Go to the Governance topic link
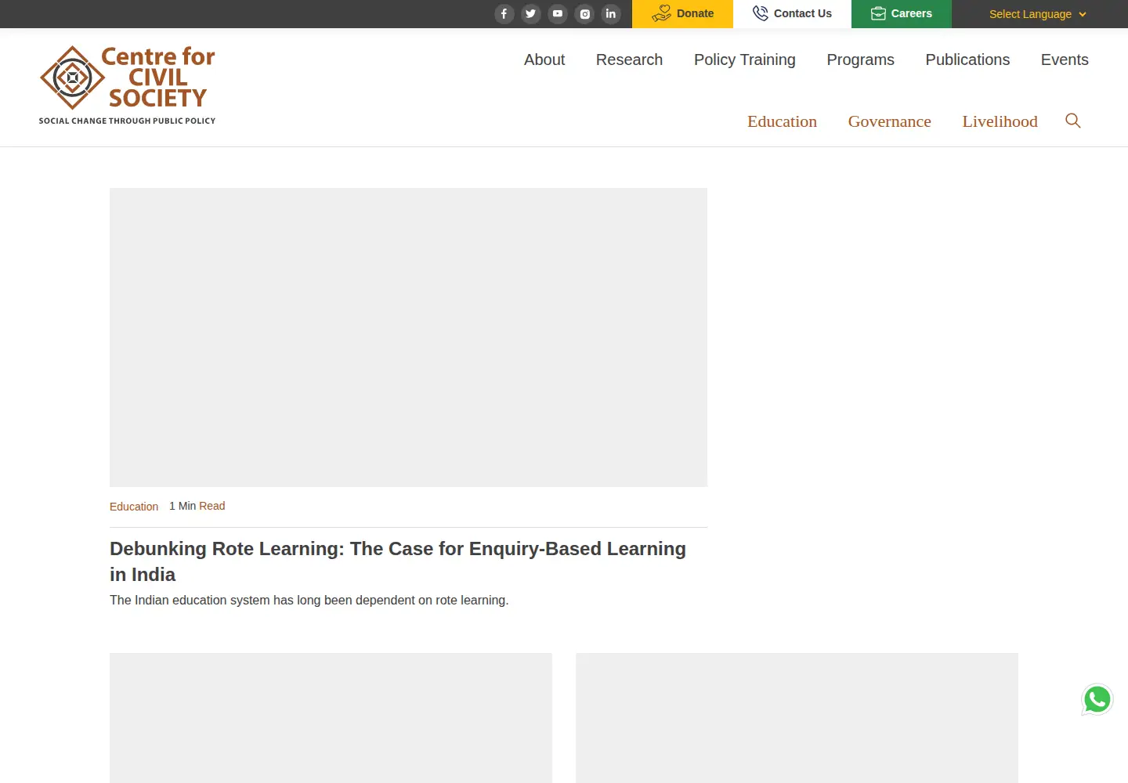 (x=889, y=121)
